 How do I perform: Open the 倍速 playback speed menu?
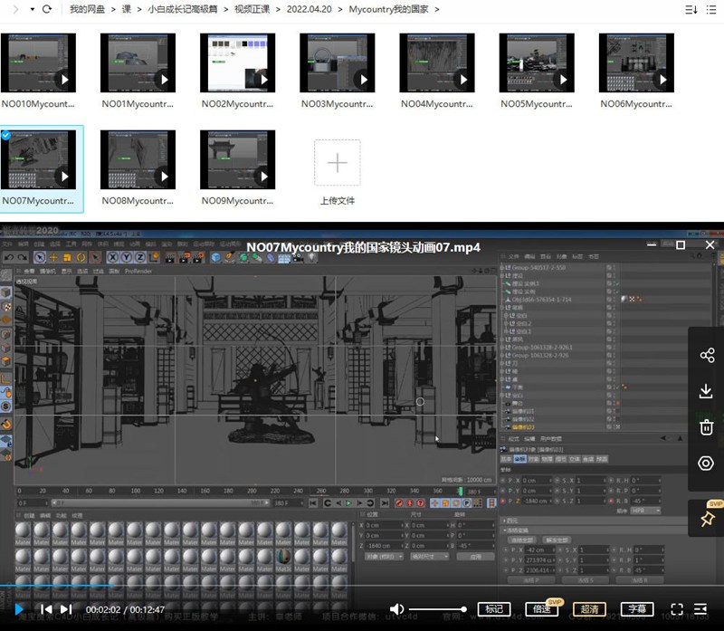tap(541, 609)
